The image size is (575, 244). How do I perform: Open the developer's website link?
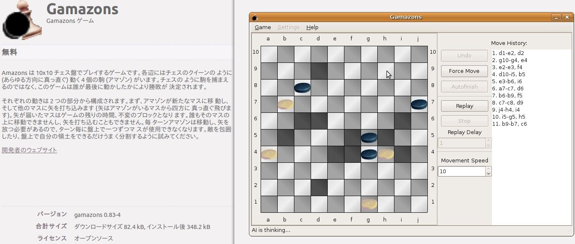29,150
